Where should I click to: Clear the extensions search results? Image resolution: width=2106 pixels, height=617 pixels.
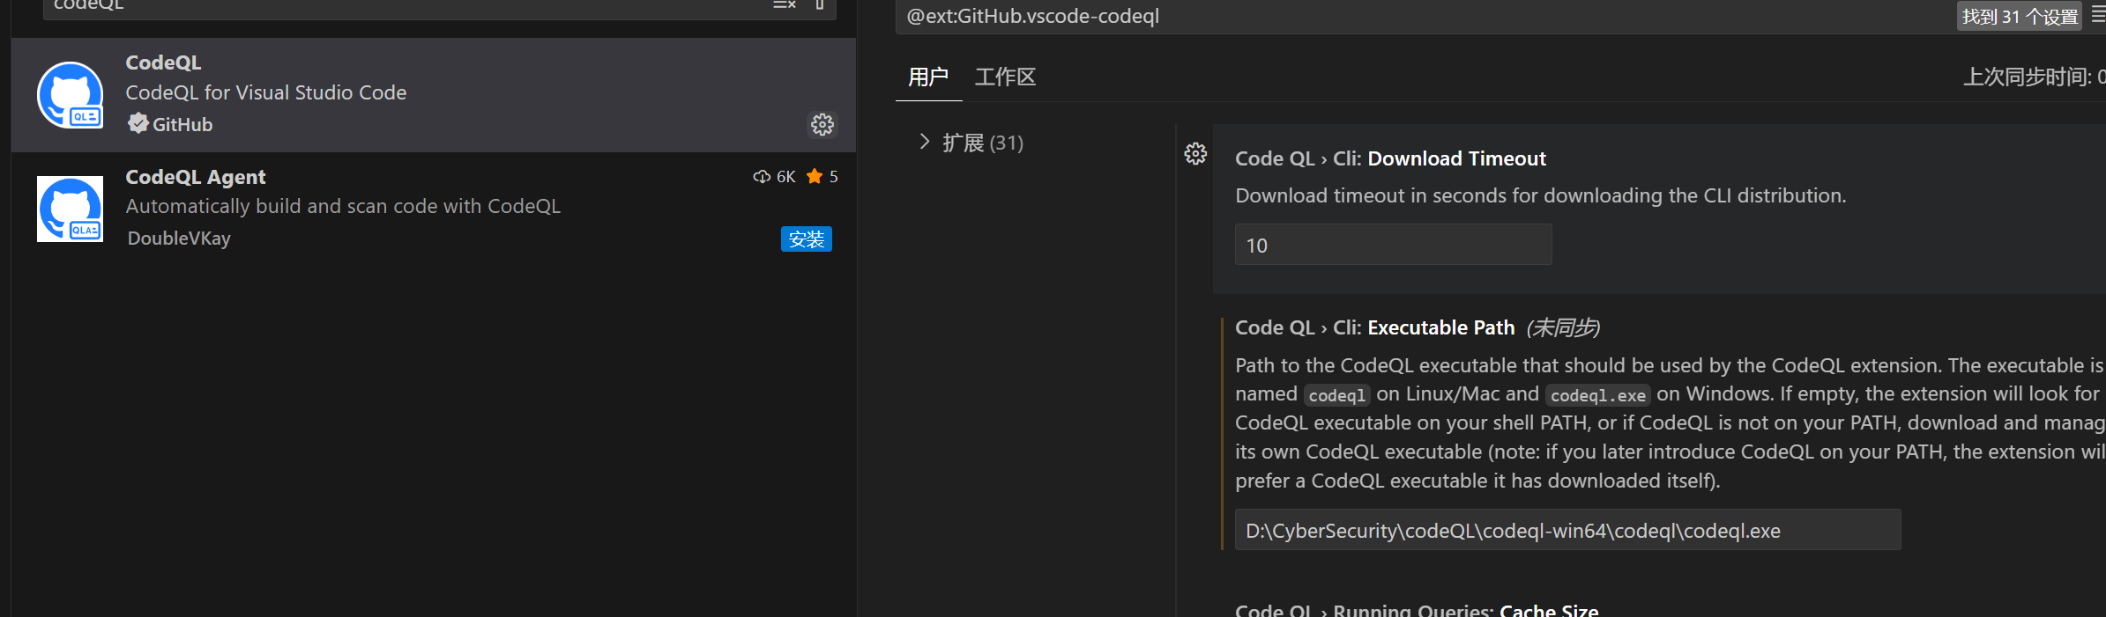pos(784,5)
